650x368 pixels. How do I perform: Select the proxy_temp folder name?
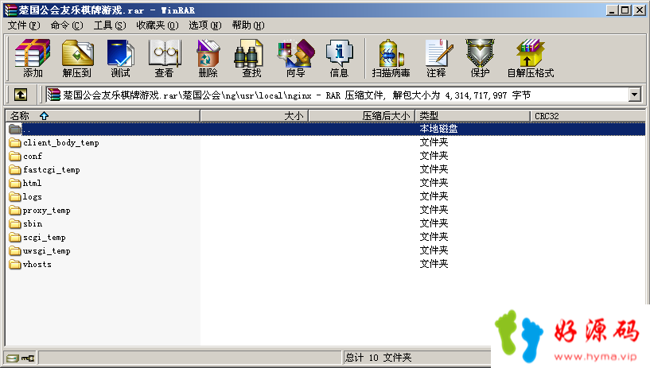(46, 211)
